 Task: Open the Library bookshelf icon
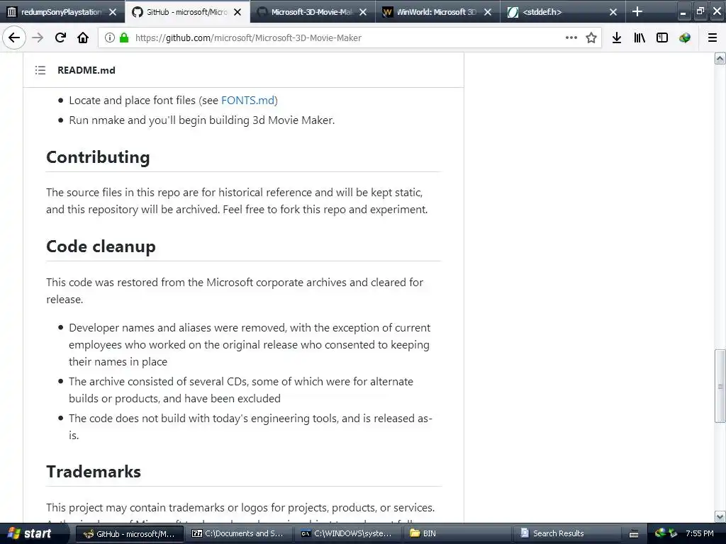pos(640,38)
